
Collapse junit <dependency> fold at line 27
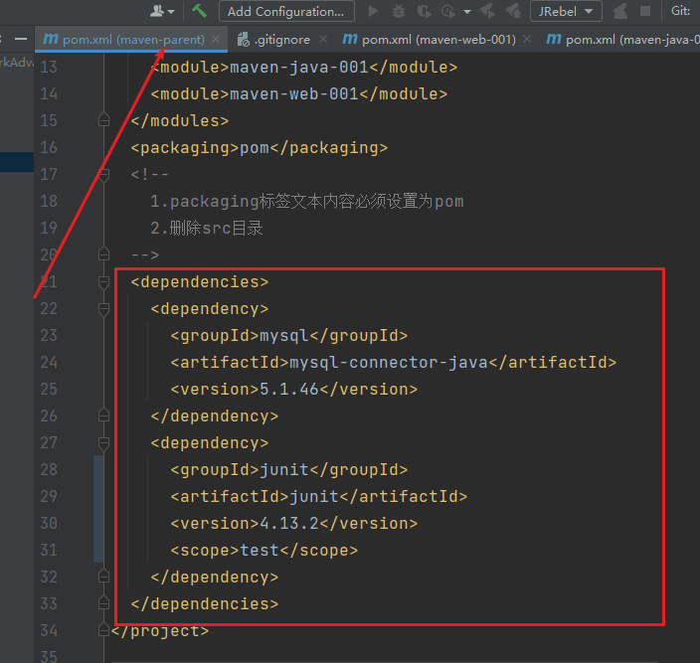103,443
